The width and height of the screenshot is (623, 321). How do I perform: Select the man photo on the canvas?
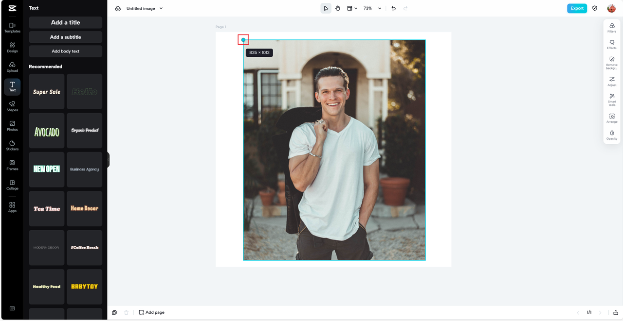coord(334,150)
